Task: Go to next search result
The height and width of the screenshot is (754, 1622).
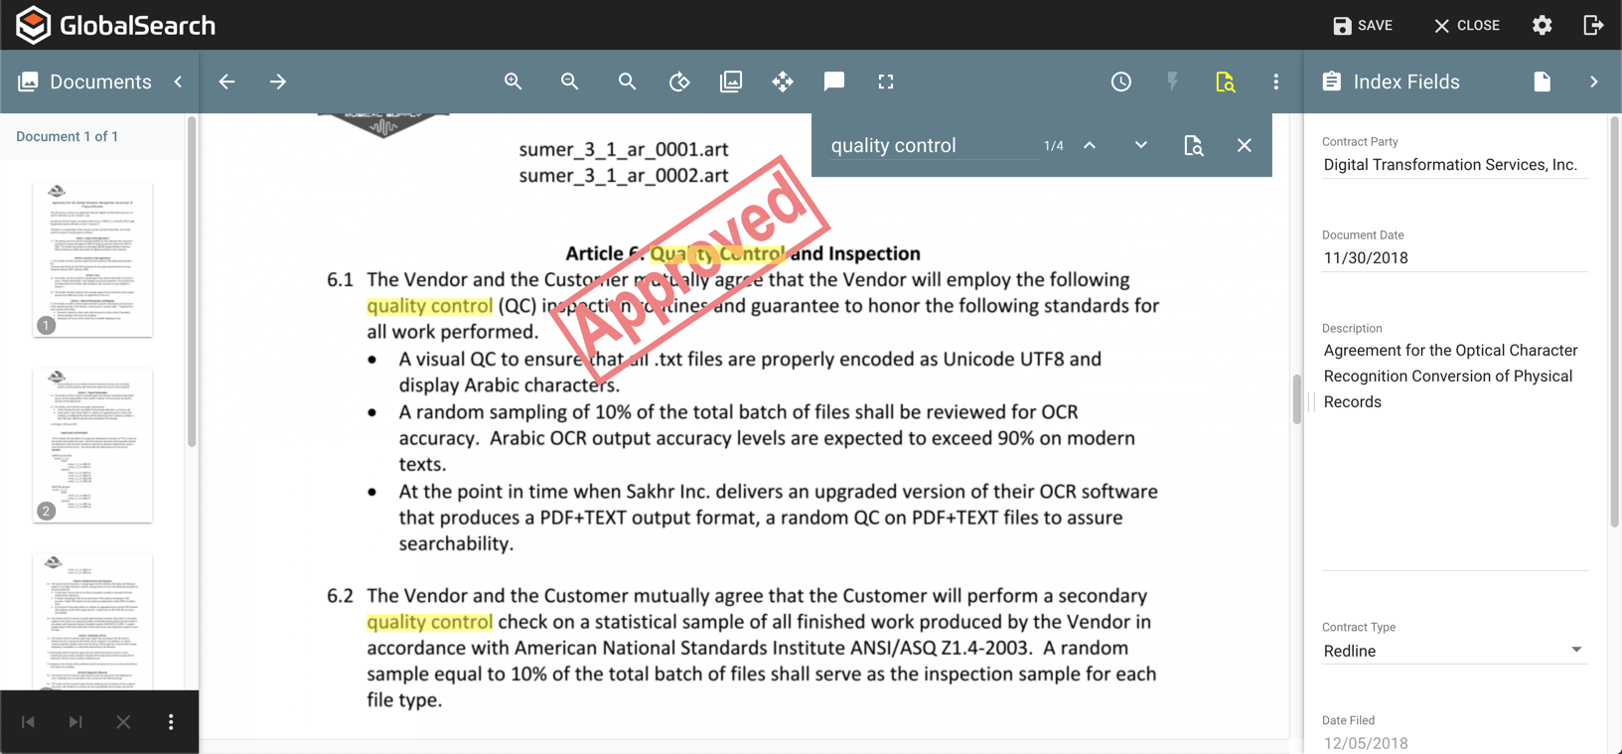Action: click(x=1141, y=145)
